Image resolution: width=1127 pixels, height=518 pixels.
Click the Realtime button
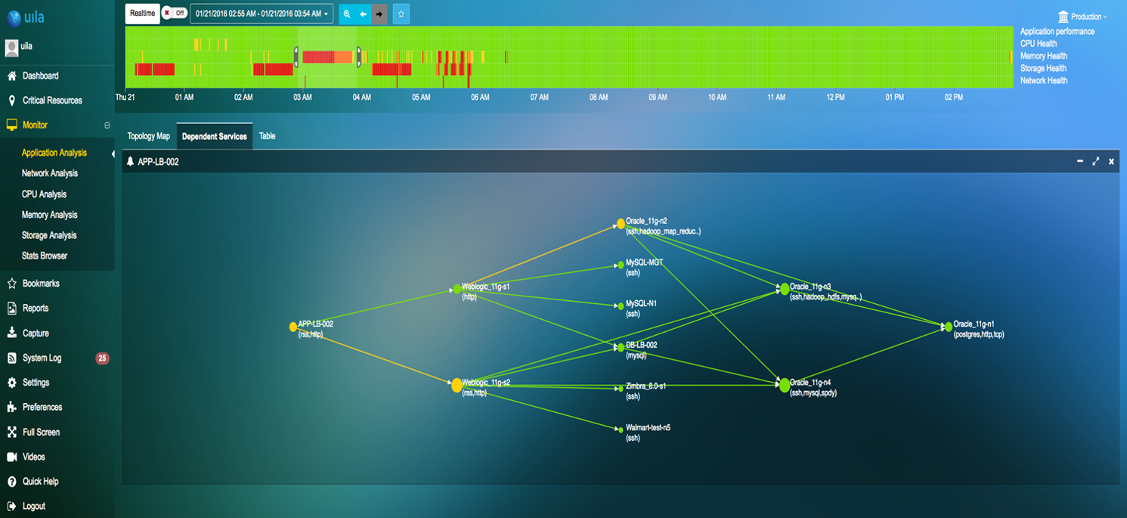point(142,14)
